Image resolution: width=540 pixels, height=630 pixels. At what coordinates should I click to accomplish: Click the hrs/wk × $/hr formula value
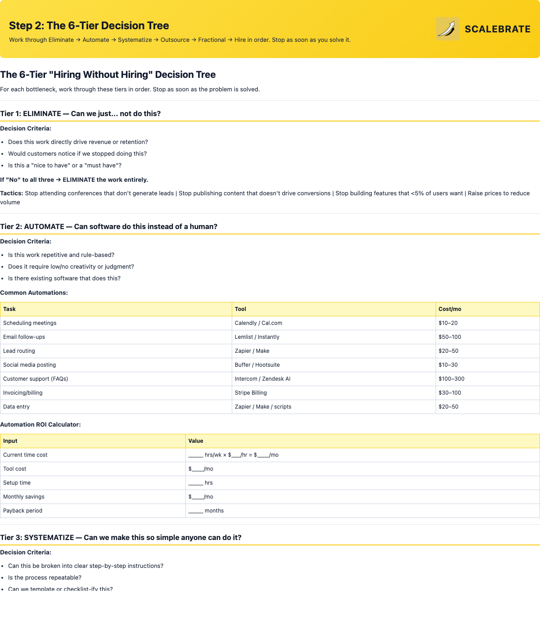point(362,455)
